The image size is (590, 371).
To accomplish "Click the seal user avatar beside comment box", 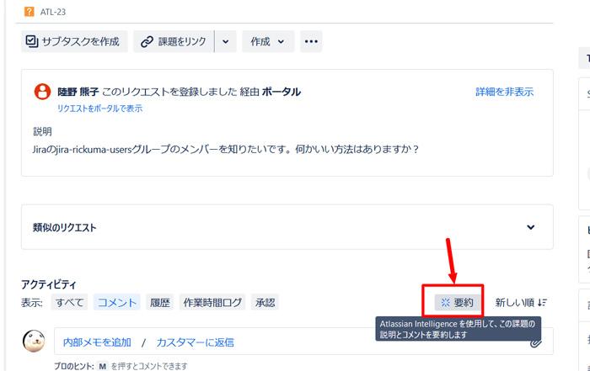I will [x=34, y=341].
